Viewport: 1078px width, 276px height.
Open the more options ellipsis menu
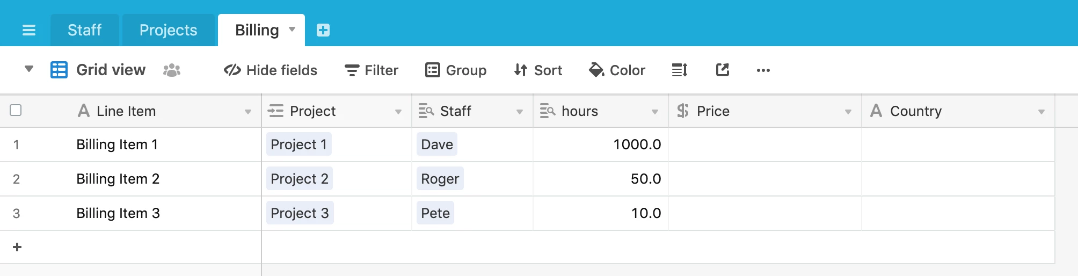763,70
